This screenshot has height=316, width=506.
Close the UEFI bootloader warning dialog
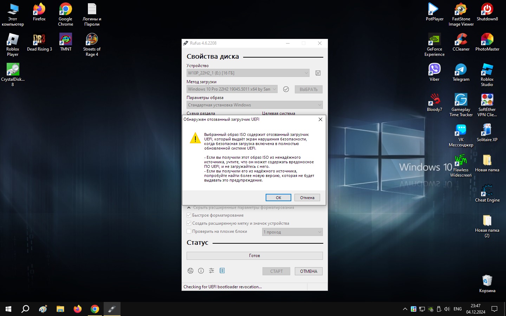tap(320, 119)
